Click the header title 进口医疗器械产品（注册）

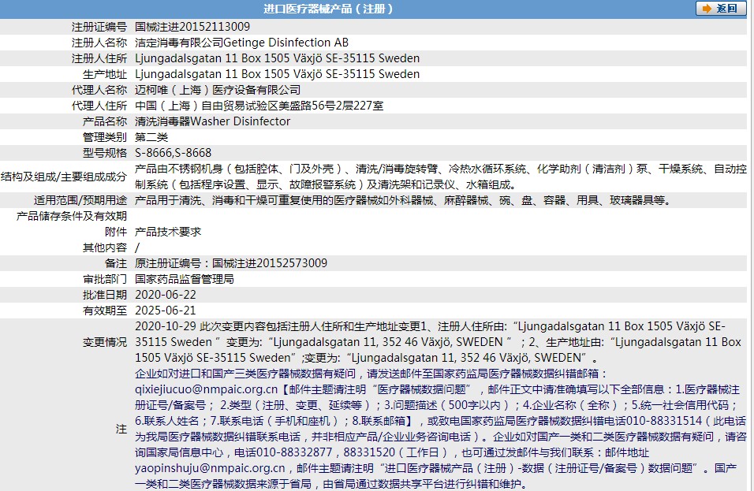[x=328, y=8]
